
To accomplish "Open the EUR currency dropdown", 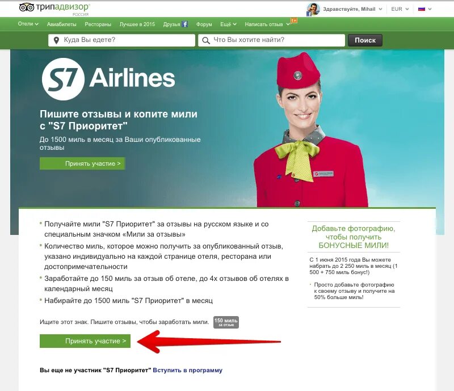I will click(x=400, y=9).
